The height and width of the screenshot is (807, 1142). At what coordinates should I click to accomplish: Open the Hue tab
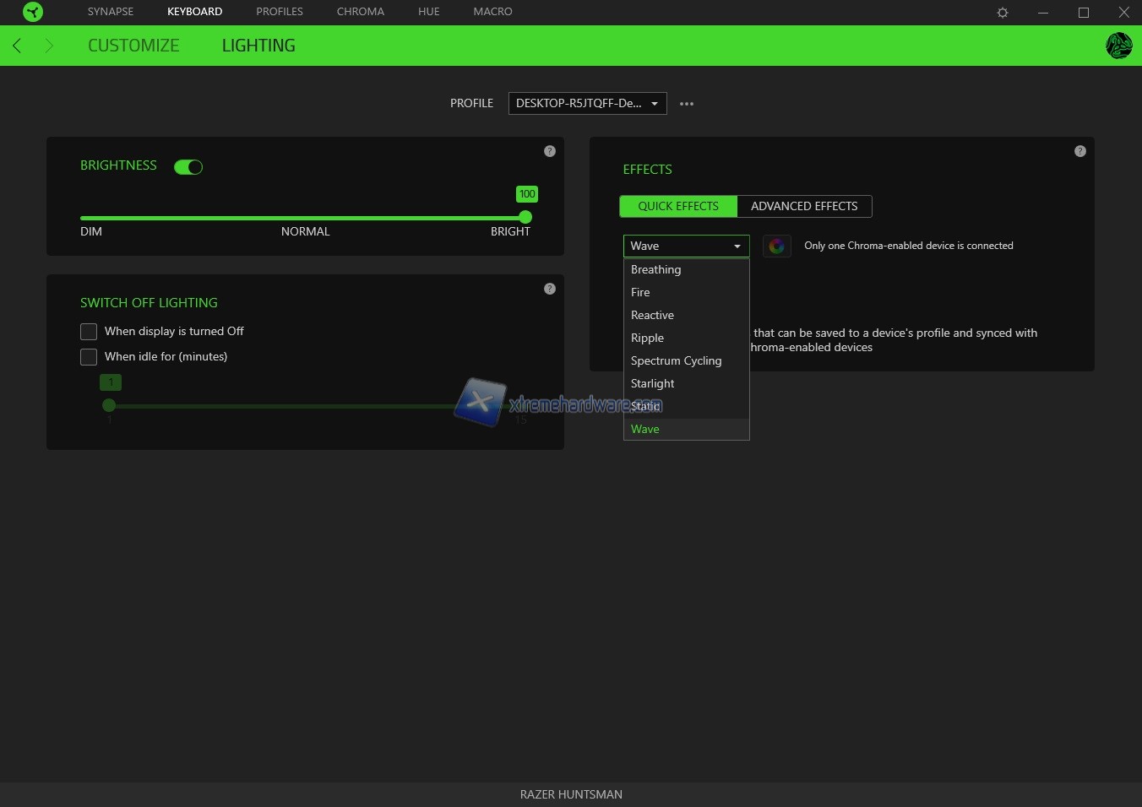point(429,12)
